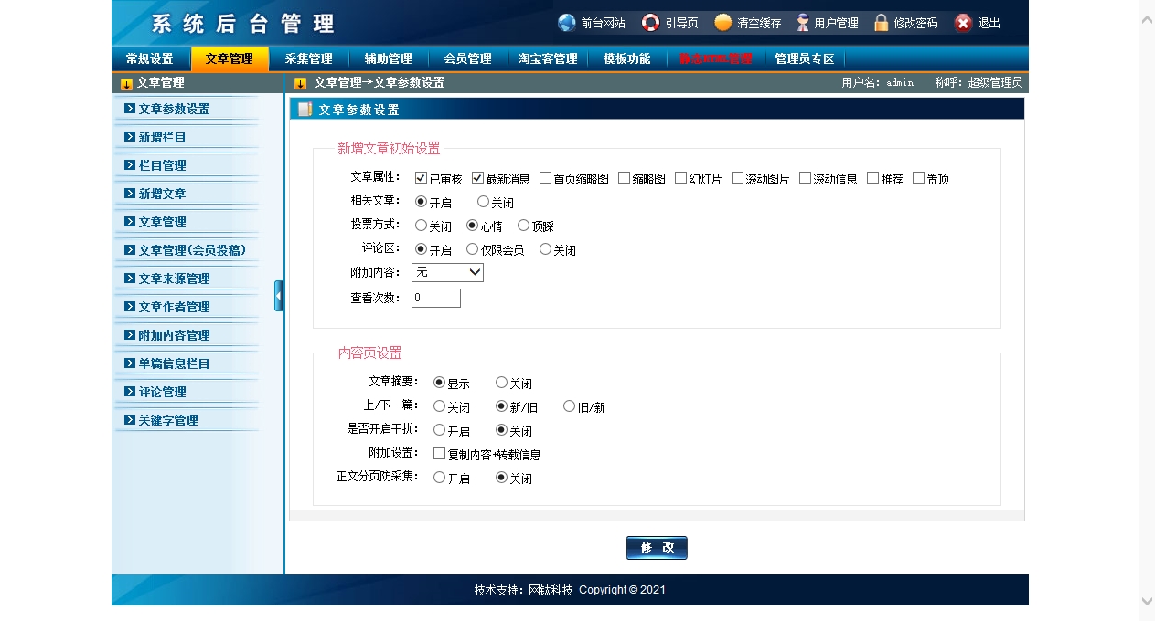The image size is (1155, 621).
Task: Enable the 首页缩略图 checkbox
Action: tap(545, 178)
